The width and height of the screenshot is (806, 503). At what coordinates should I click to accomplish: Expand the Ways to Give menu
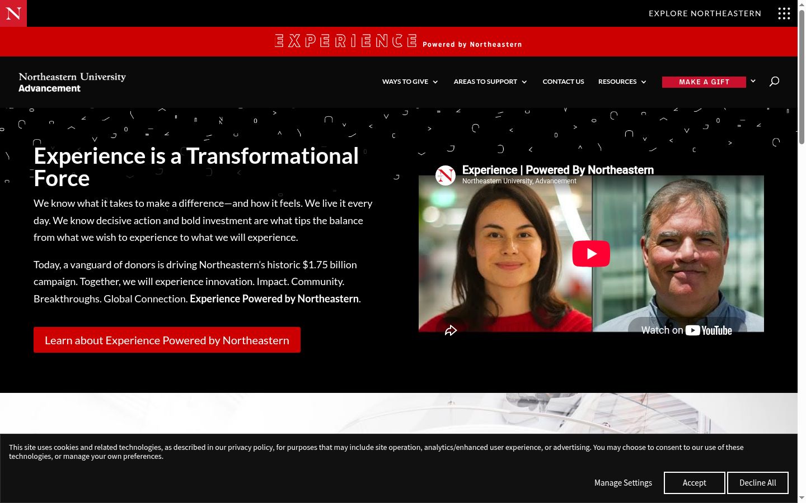pos(410,82)
